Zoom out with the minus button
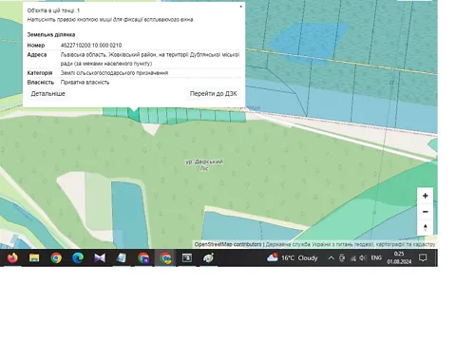This screenshot has height=342, width=456. [x=425, y=212]
